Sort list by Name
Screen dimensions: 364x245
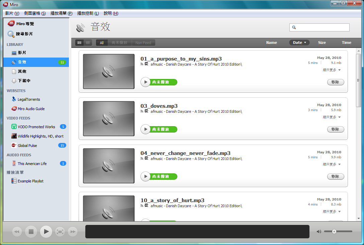271,43
